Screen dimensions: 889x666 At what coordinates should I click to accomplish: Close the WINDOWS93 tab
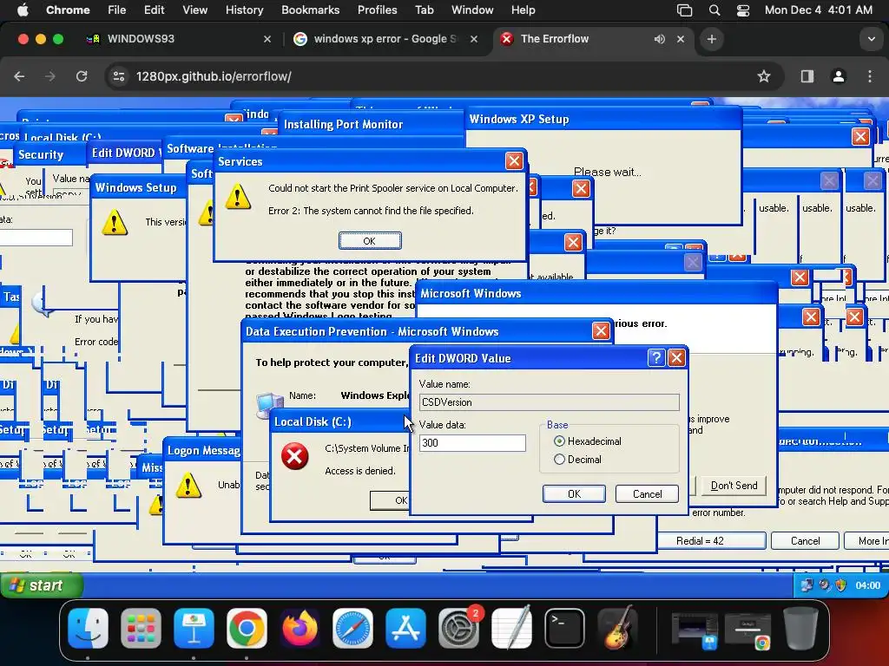click(x=267, y=39)
